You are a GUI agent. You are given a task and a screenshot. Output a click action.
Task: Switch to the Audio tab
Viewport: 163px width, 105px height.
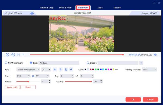(x=100, y=8)
